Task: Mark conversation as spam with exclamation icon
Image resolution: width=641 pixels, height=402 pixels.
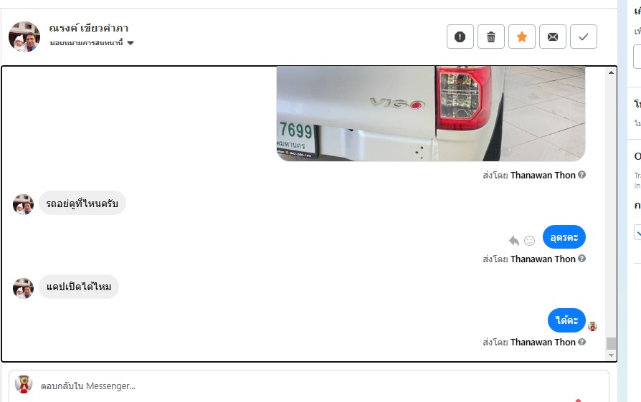Action: (460, 37)
